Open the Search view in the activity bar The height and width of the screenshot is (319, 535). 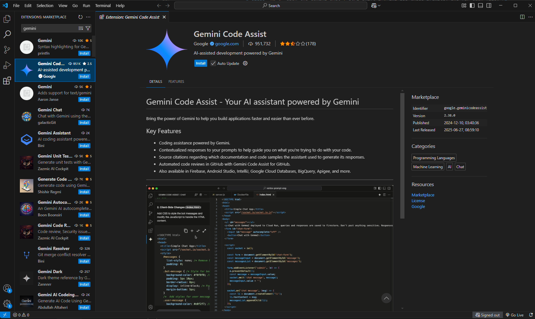click(7, 34)
